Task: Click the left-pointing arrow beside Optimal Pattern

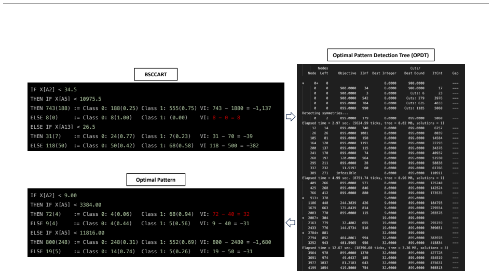Action: (x=291, y=223)
